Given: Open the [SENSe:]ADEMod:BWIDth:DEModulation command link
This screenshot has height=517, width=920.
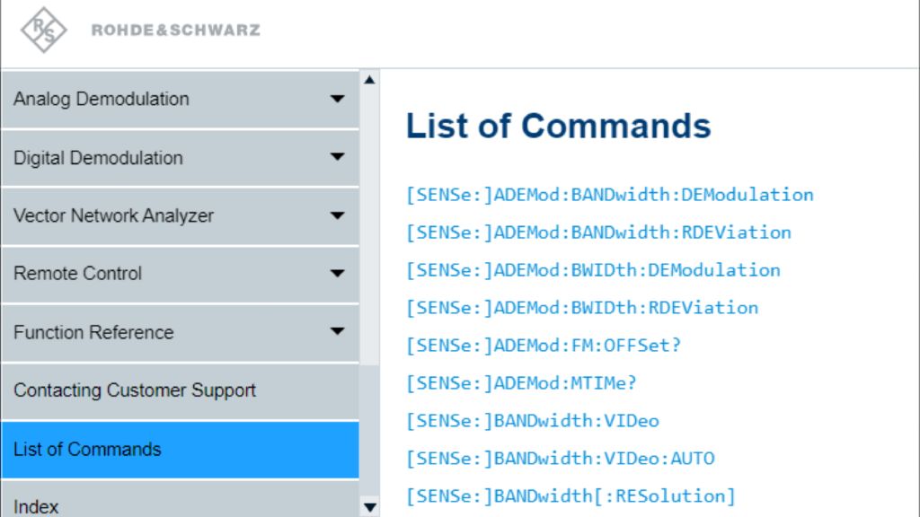Looking at the screenshot, I should point(594,270).
